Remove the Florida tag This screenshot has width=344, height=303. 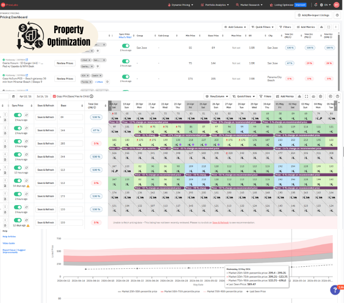click(x=90, y=82)
